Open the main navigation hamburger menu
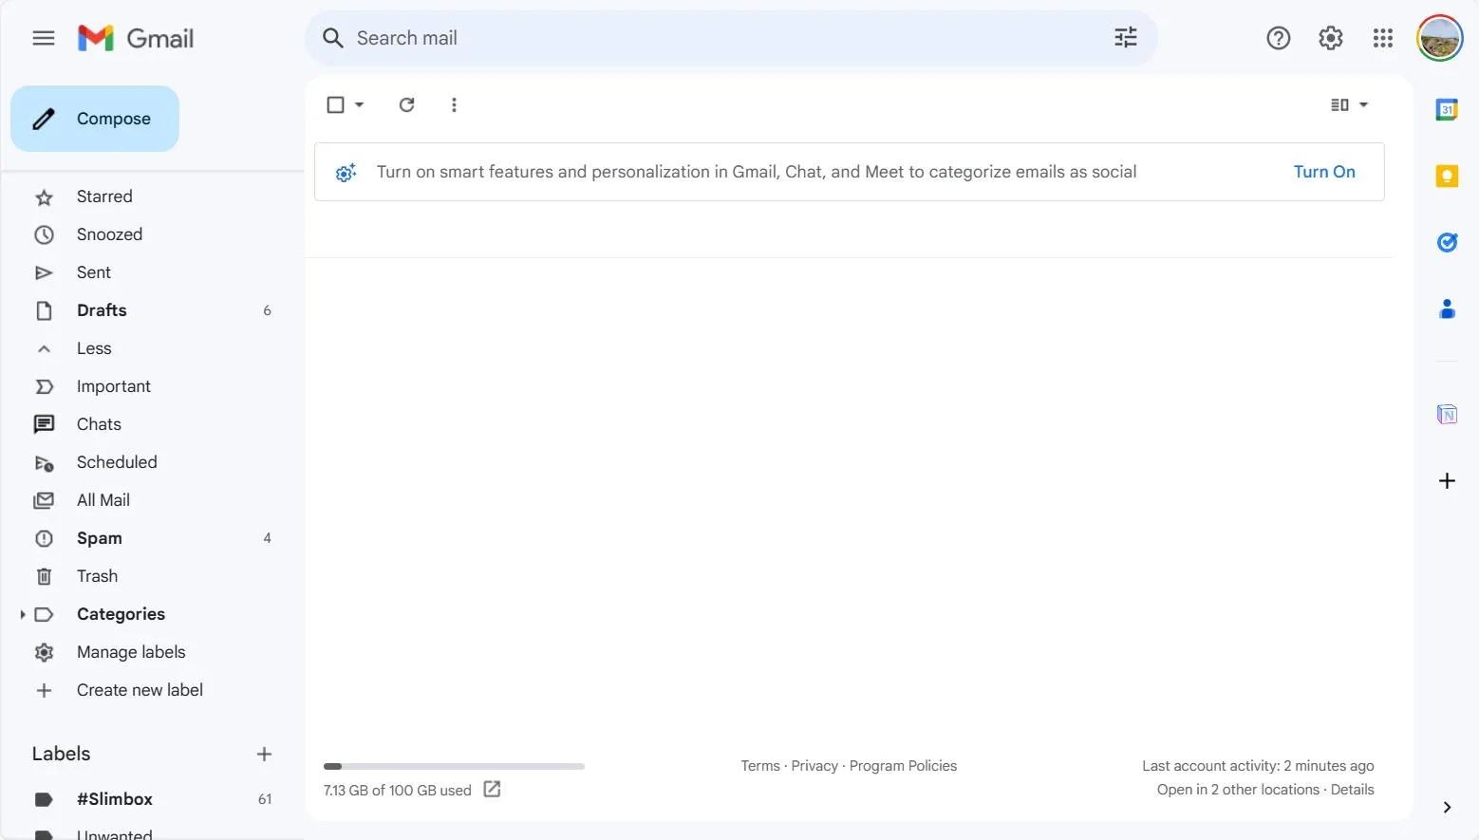Screen dimensions: 1479x840 coord(43,38)
